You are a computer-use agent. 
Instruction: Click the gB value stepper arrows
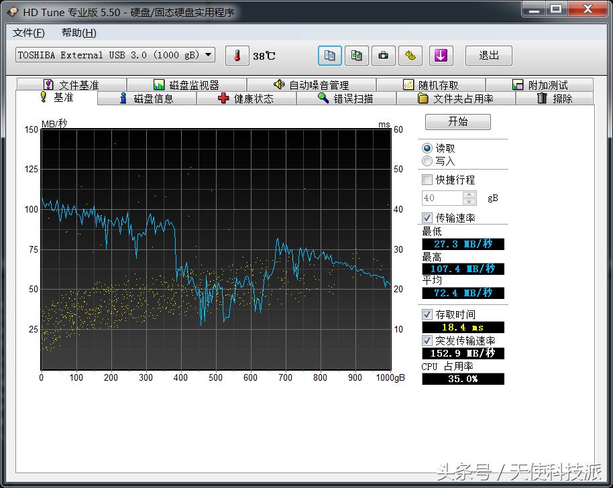coord(469,198)
